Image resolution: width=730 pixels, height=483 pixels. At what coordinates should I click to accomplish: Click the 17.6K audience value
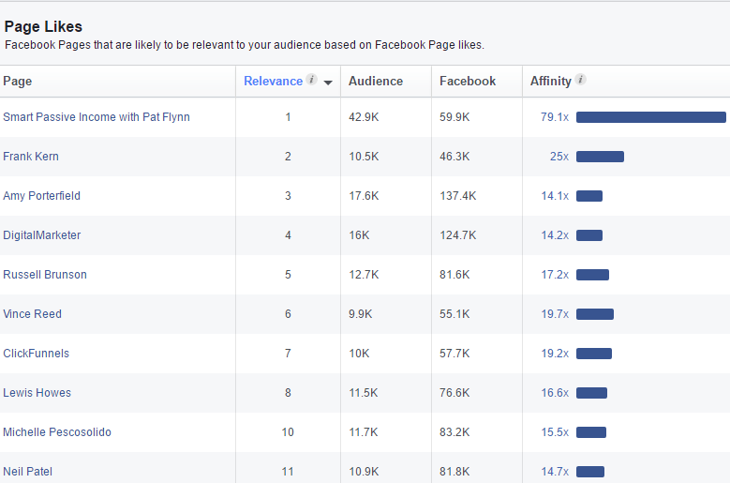(x=364, y=196)
